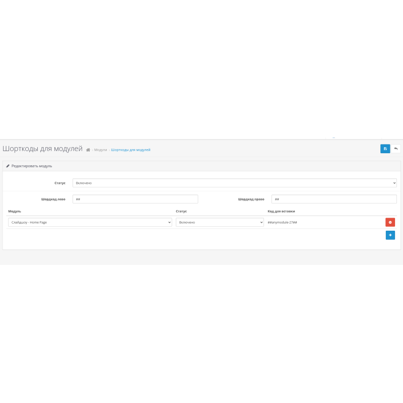The image size is (403, 403).
Task: Click the Шорткод лево field label
Action: pos(53,199)
